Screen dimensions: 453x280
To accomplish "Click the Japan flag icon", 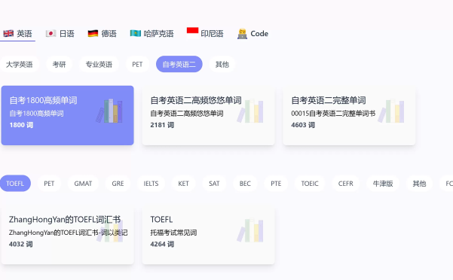I will tap(51, 33).
